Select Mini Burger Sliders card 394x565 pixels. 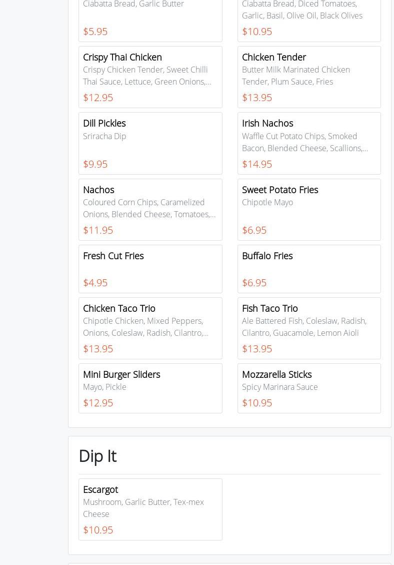pyautogui.click(x=150, y=388)
